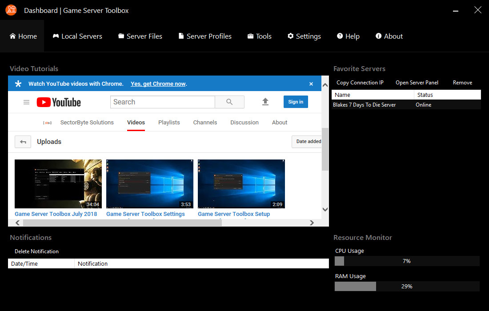Switch to the Playlists tab

[169, 122]
